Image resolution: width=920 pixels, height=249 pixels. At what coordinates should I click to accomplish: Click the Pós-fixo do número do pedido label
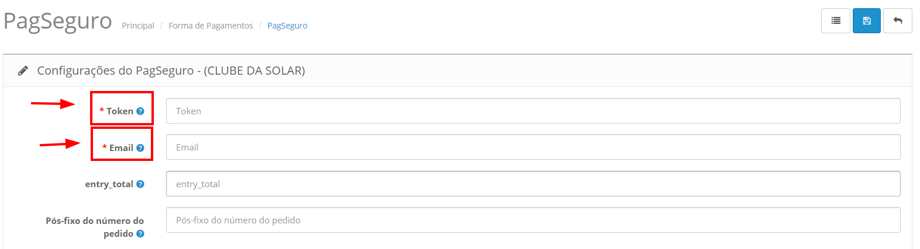click(95, 221)
